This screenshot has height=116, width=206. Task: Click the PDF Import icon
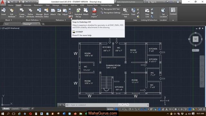pos(94,11)
